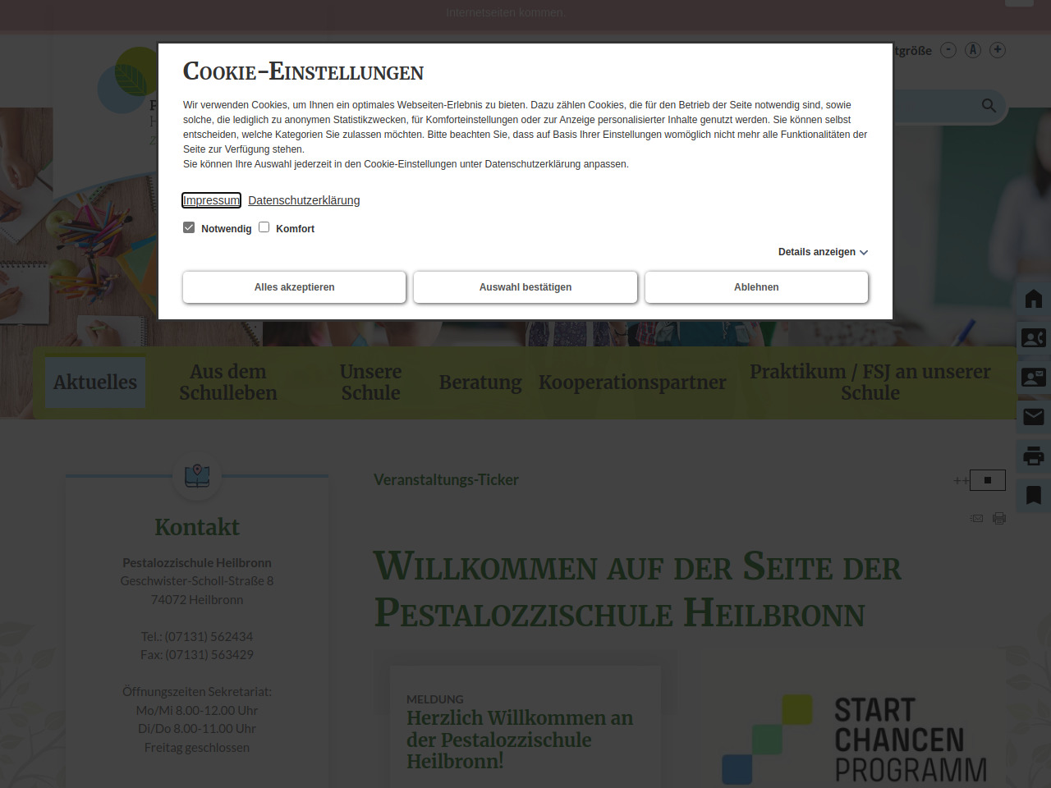Open the Datenschutzerklärung link

(x=304, y=200)
